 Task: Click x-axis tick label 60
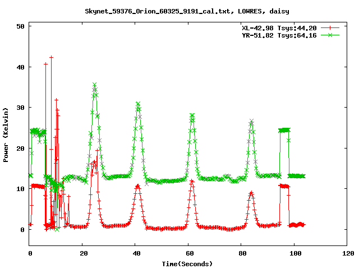[190, 253]
